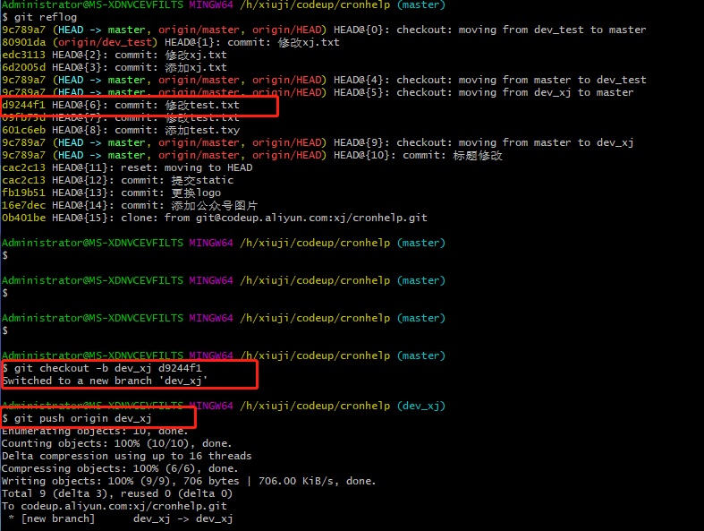Click the origin/dev_test ref label
The image size is (704, 531).
pos(105,42)
